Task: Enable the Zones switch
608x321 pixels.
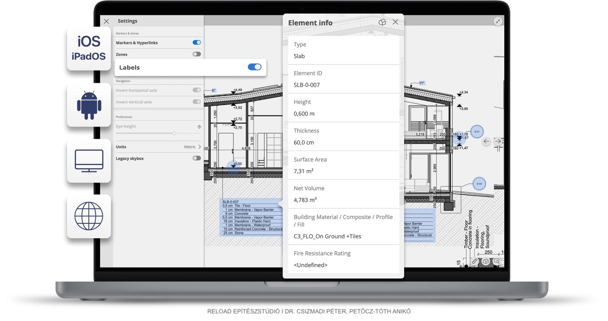Action: pyautogui.click(x=197, y=54)
